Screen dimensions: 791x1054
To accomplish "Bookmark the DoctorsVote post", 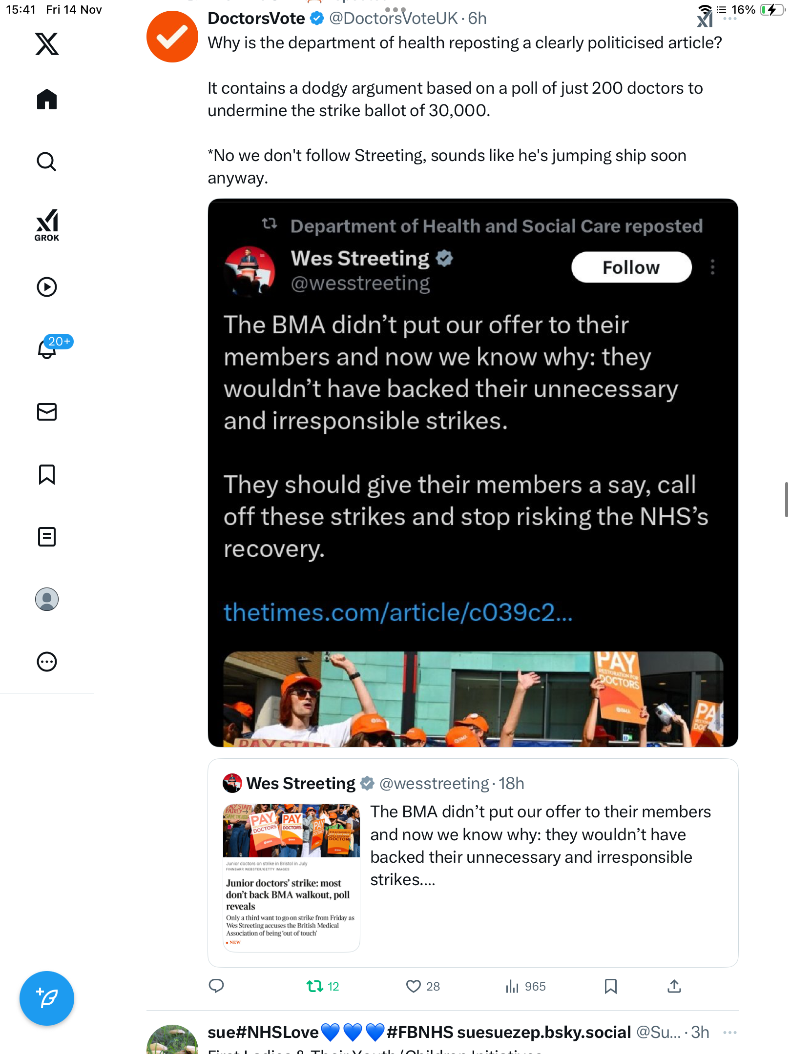I will [610, 987].
